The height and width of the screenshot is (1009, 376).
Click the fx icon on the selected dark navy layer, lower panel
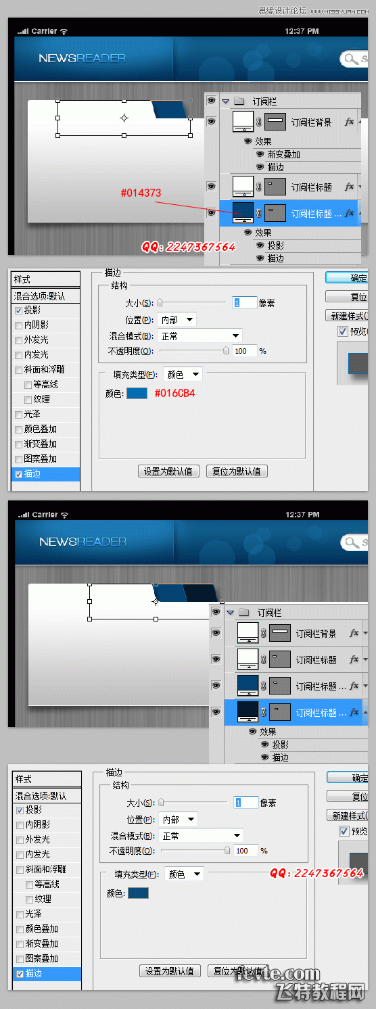354,712
